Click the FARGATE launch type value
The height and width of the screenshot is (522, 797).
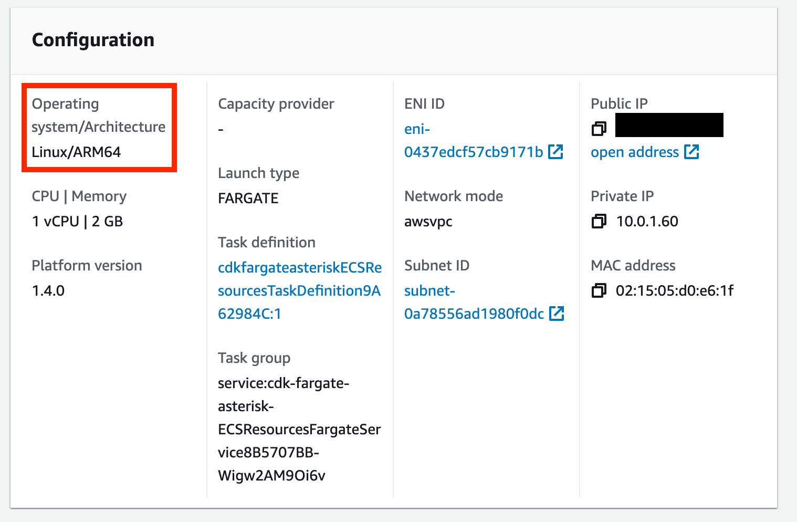[248, 198]
